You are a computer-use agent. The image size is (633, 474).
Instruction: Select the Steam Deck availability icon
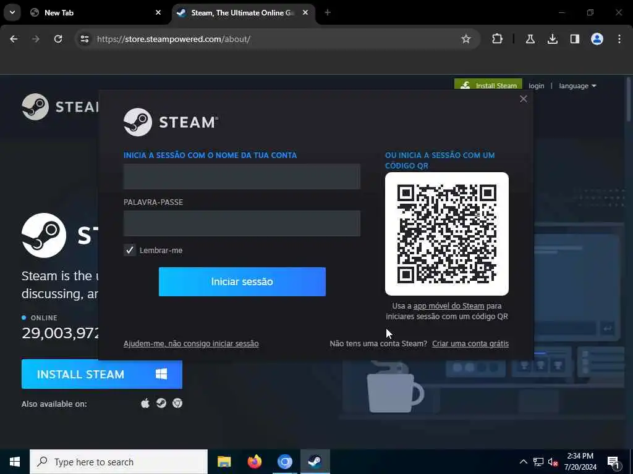coord(161,403)
